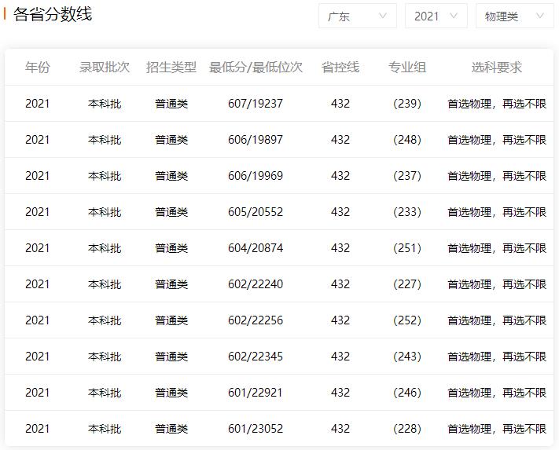Open the 2021 year dropdown

click(x=436, y=16)
